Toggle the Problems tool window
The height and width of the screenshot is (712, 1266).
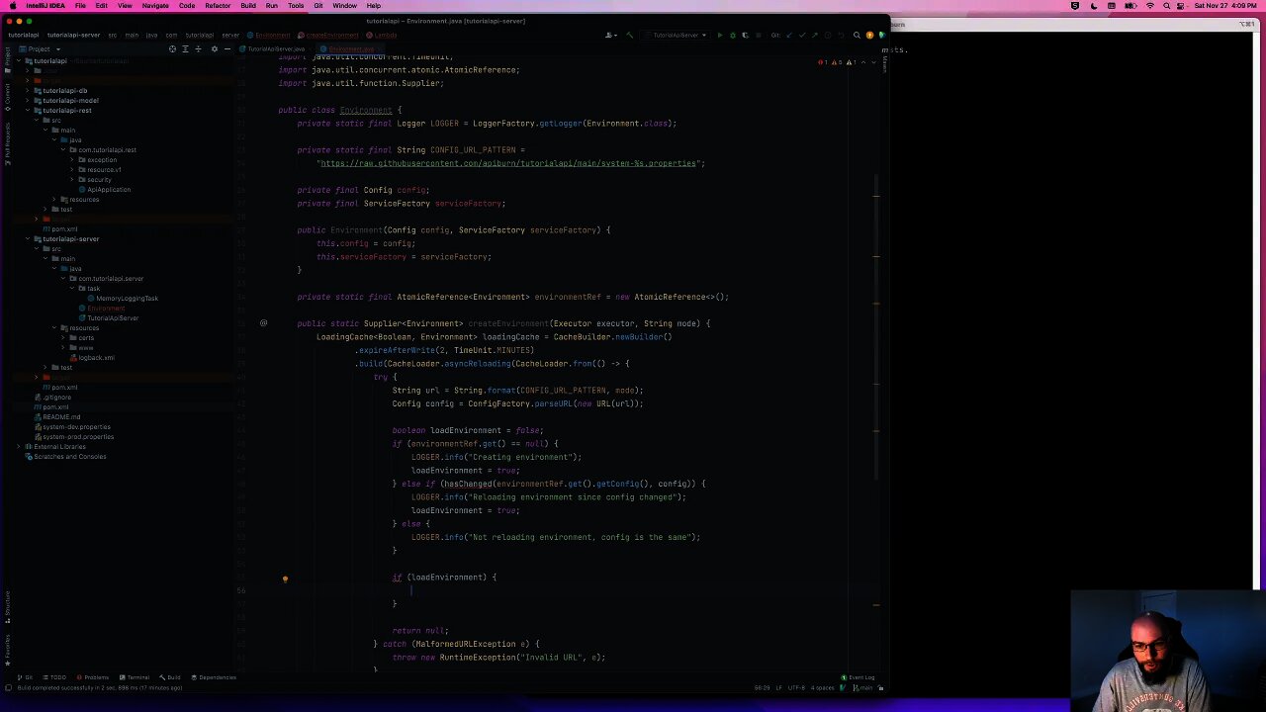[x=93, y=677]
